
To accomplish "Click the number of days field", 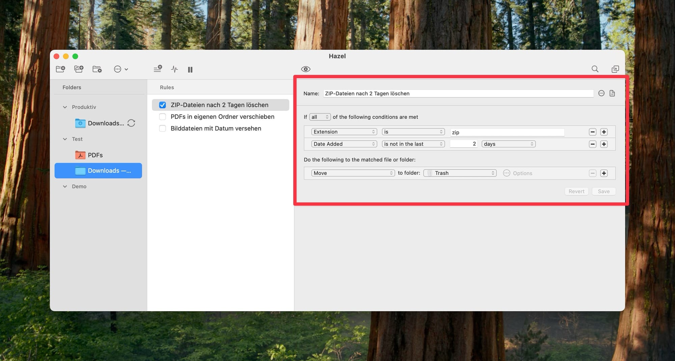I will pyautogui.click(x=464, y=144).
